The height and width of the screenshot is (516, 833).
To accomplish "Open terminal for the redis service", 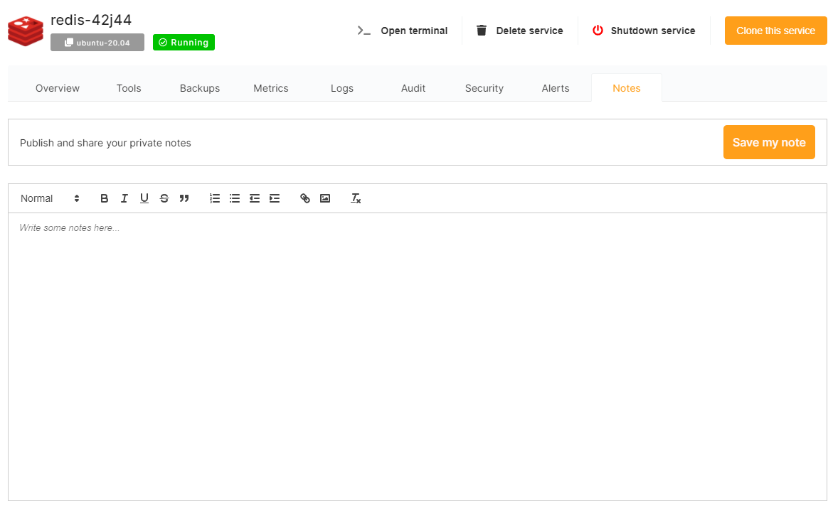I will point(403,31).
